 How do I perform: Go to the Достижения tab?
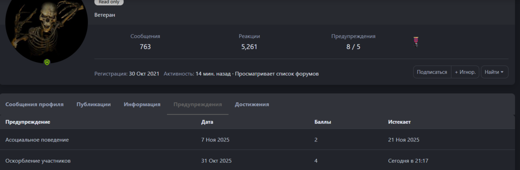[252, 104]
